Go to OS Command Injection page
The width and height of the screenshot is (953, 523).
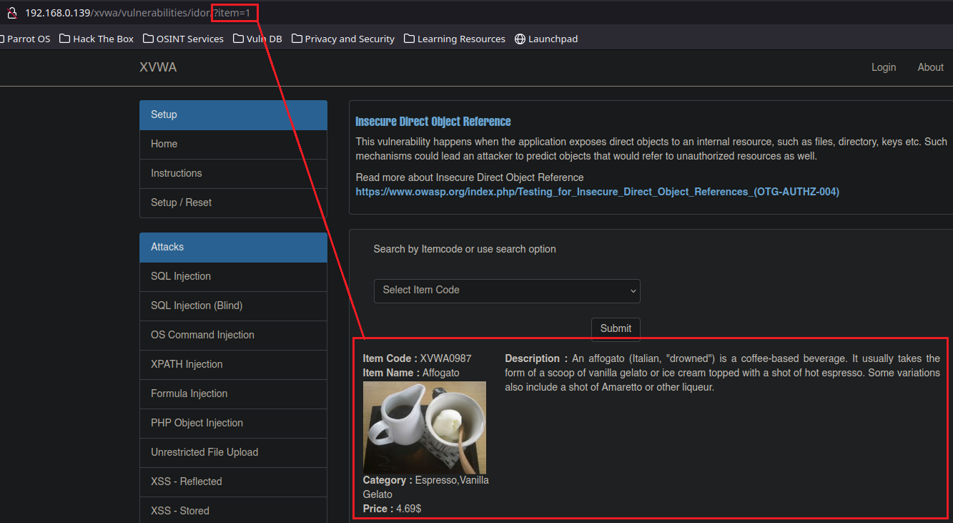click(202, 335)
